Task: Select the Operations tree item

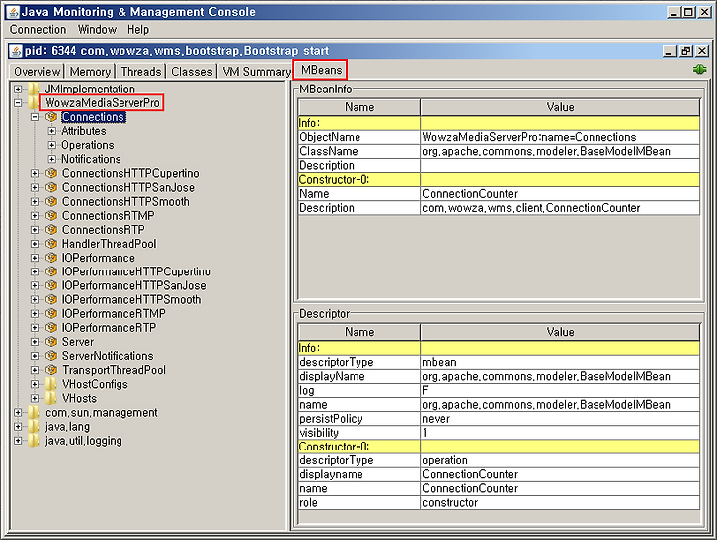Action: point(88,145)
